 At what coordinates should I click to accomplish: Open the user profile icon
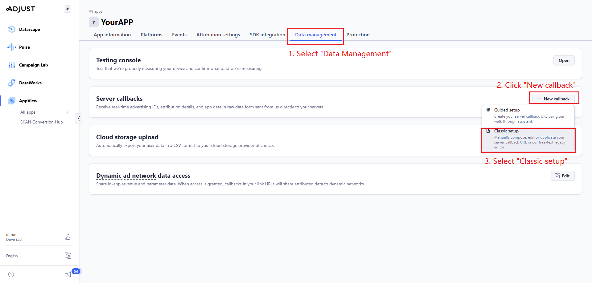[68, 237]
